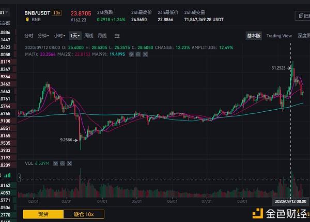The image size is (310, 222).
Task: Click 24h low value 22.8866
Action: pos(165,20)
